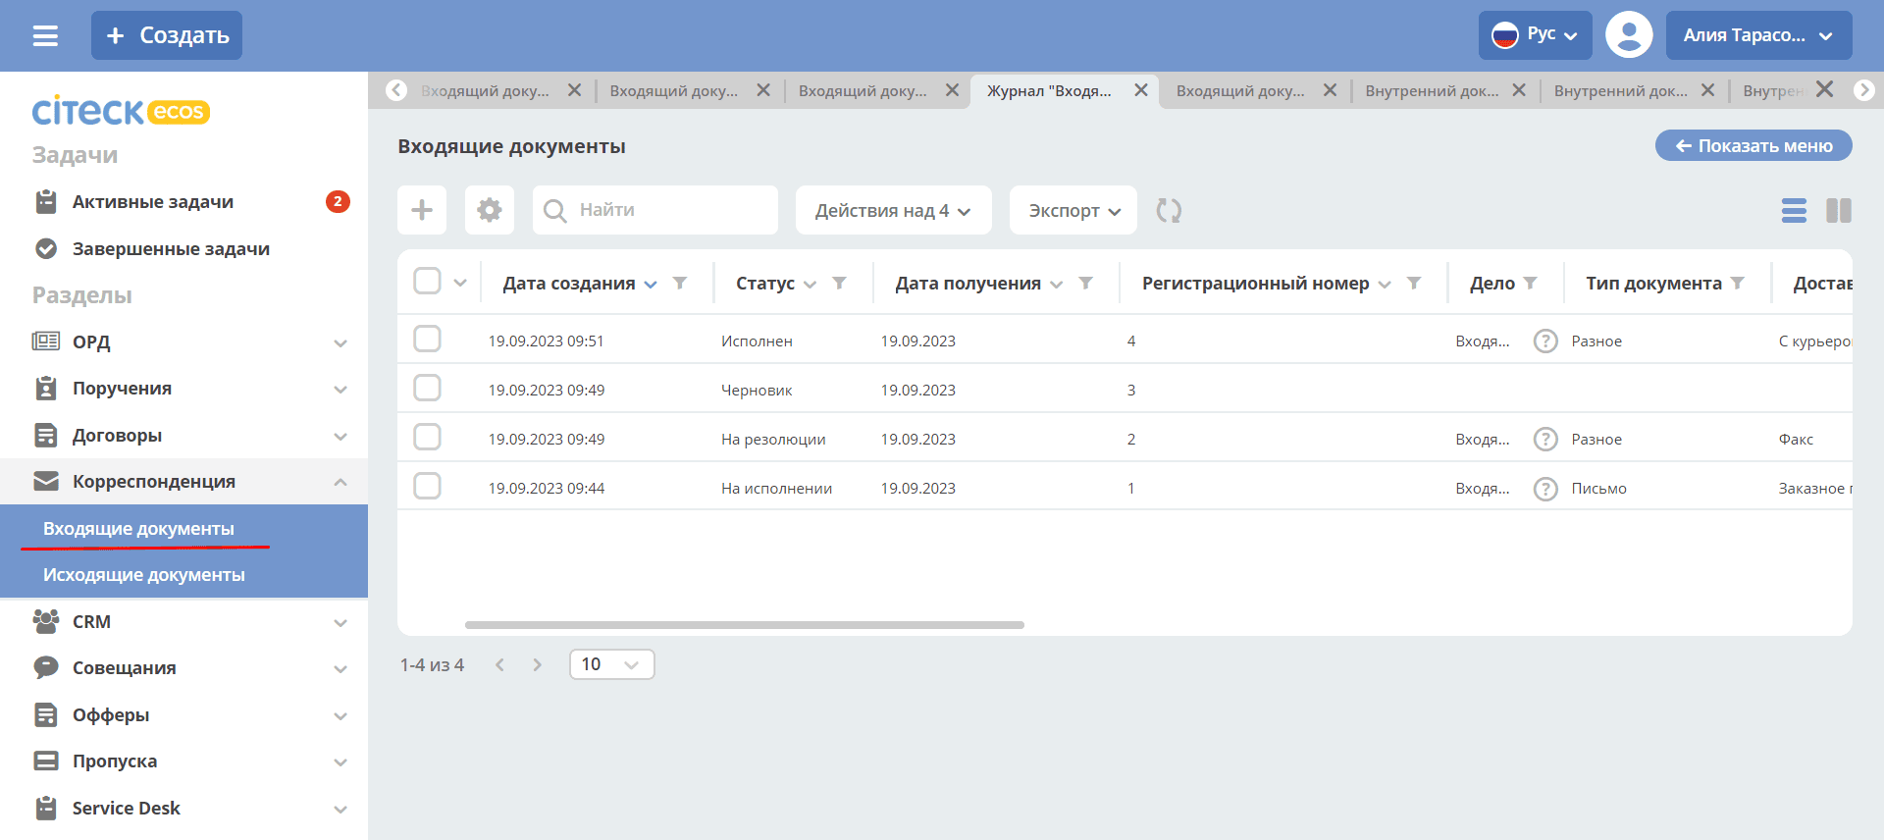
Task: Open language selector Рус
Action: pyautogui.click(x=1535, y=35)
